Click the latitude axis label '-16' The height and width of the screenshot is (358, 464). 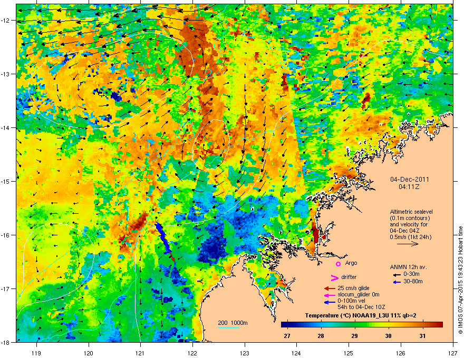(x=5, y=235)
